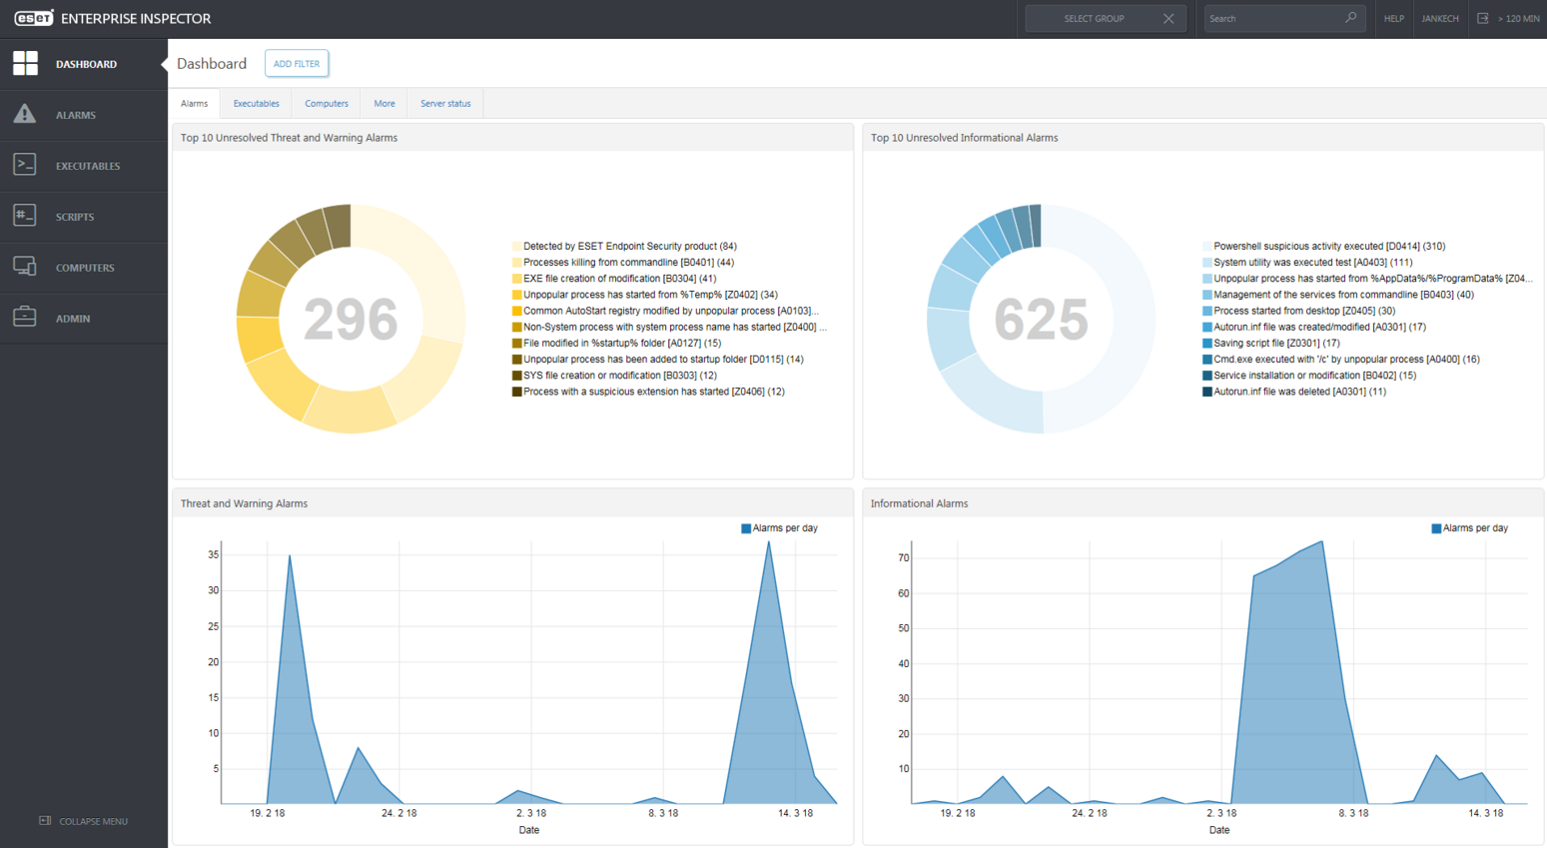Open the Computers monitor icon
This screenshot has width=1547, height=848.
[x=24, y=267]
